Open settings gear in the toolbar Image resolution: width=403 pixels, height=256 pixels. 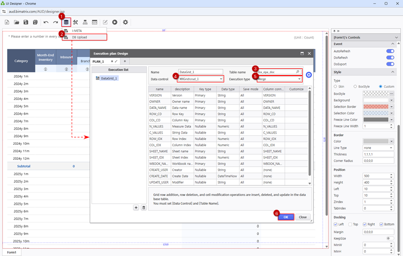click(125, 22)
